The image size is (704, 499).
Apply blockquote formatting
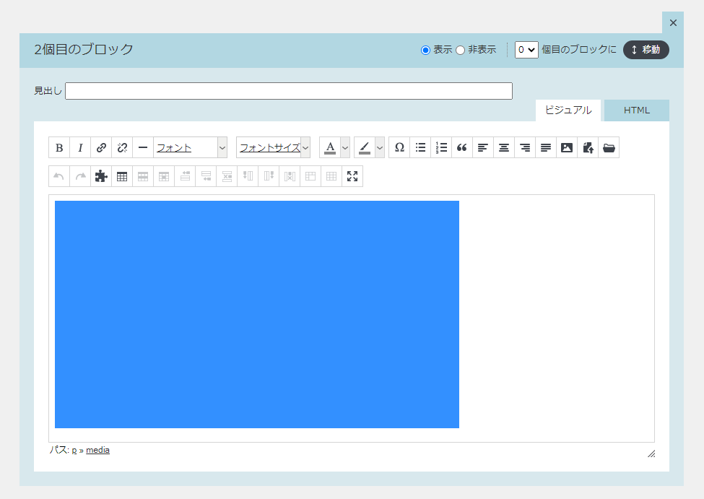click(x=462, y=147)
